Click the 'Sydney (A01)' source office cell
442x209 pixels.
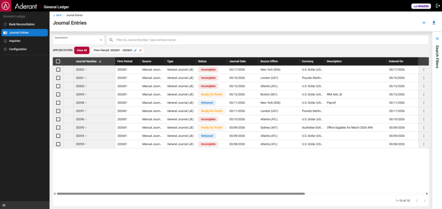tap(268, 128)
